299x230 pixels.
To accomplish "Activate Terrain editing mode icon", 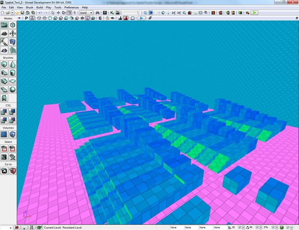I will (x=4, y=34).
